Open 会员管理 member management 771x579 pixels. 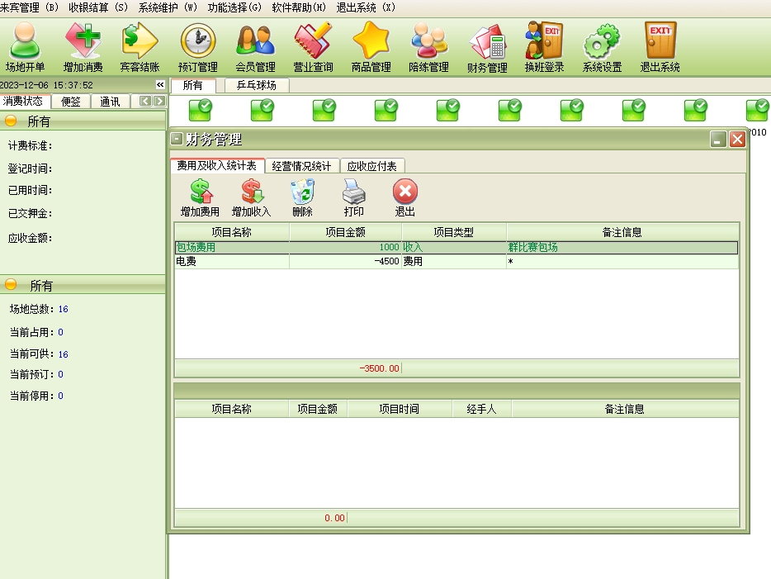[x=255, y=48]
